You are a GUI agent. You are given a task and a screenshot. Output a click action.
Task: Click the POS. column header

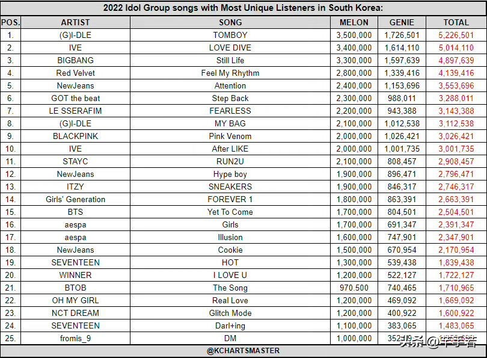click(x=10, y=22)
